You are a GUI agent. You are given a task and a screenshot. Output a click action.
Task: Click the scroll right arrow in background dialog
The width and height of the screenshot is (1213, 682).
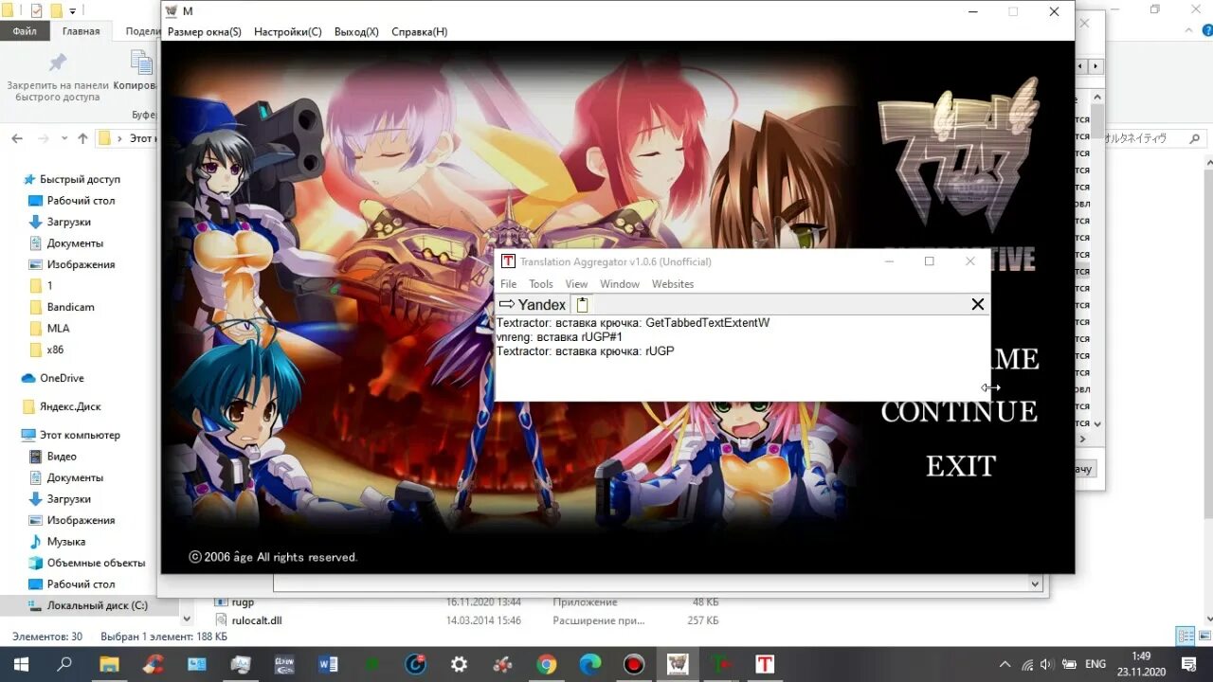(1096, 66)
